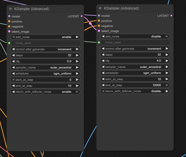
Task: Switch right return_with_leftover_noise to next option arrow
Action: [x=167, y=91]
